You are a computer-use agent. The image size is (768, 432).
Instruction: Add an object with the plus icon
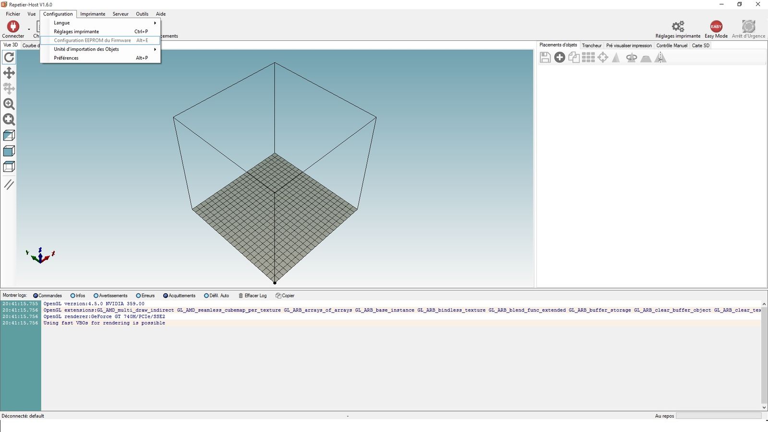(560, 58)
